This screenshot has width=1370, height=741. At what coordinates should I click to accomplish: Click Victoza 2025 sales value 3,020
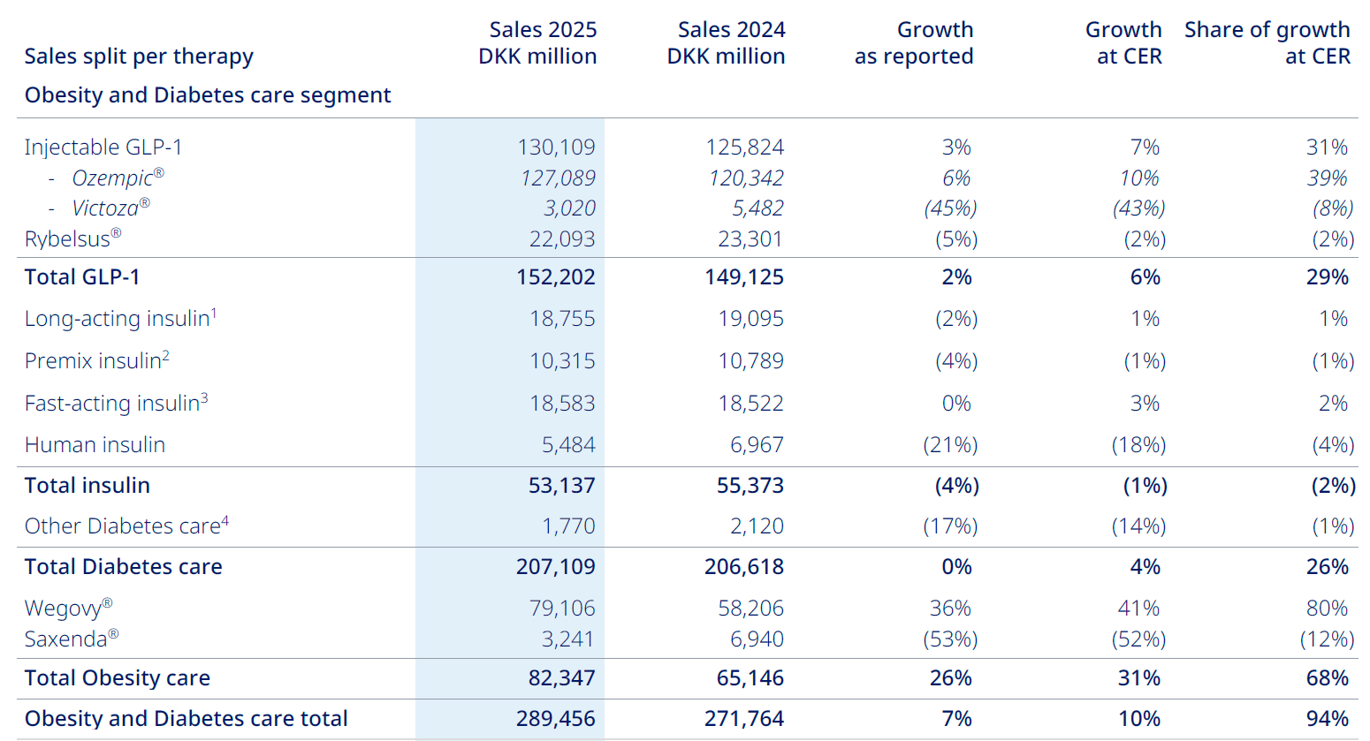569,208
